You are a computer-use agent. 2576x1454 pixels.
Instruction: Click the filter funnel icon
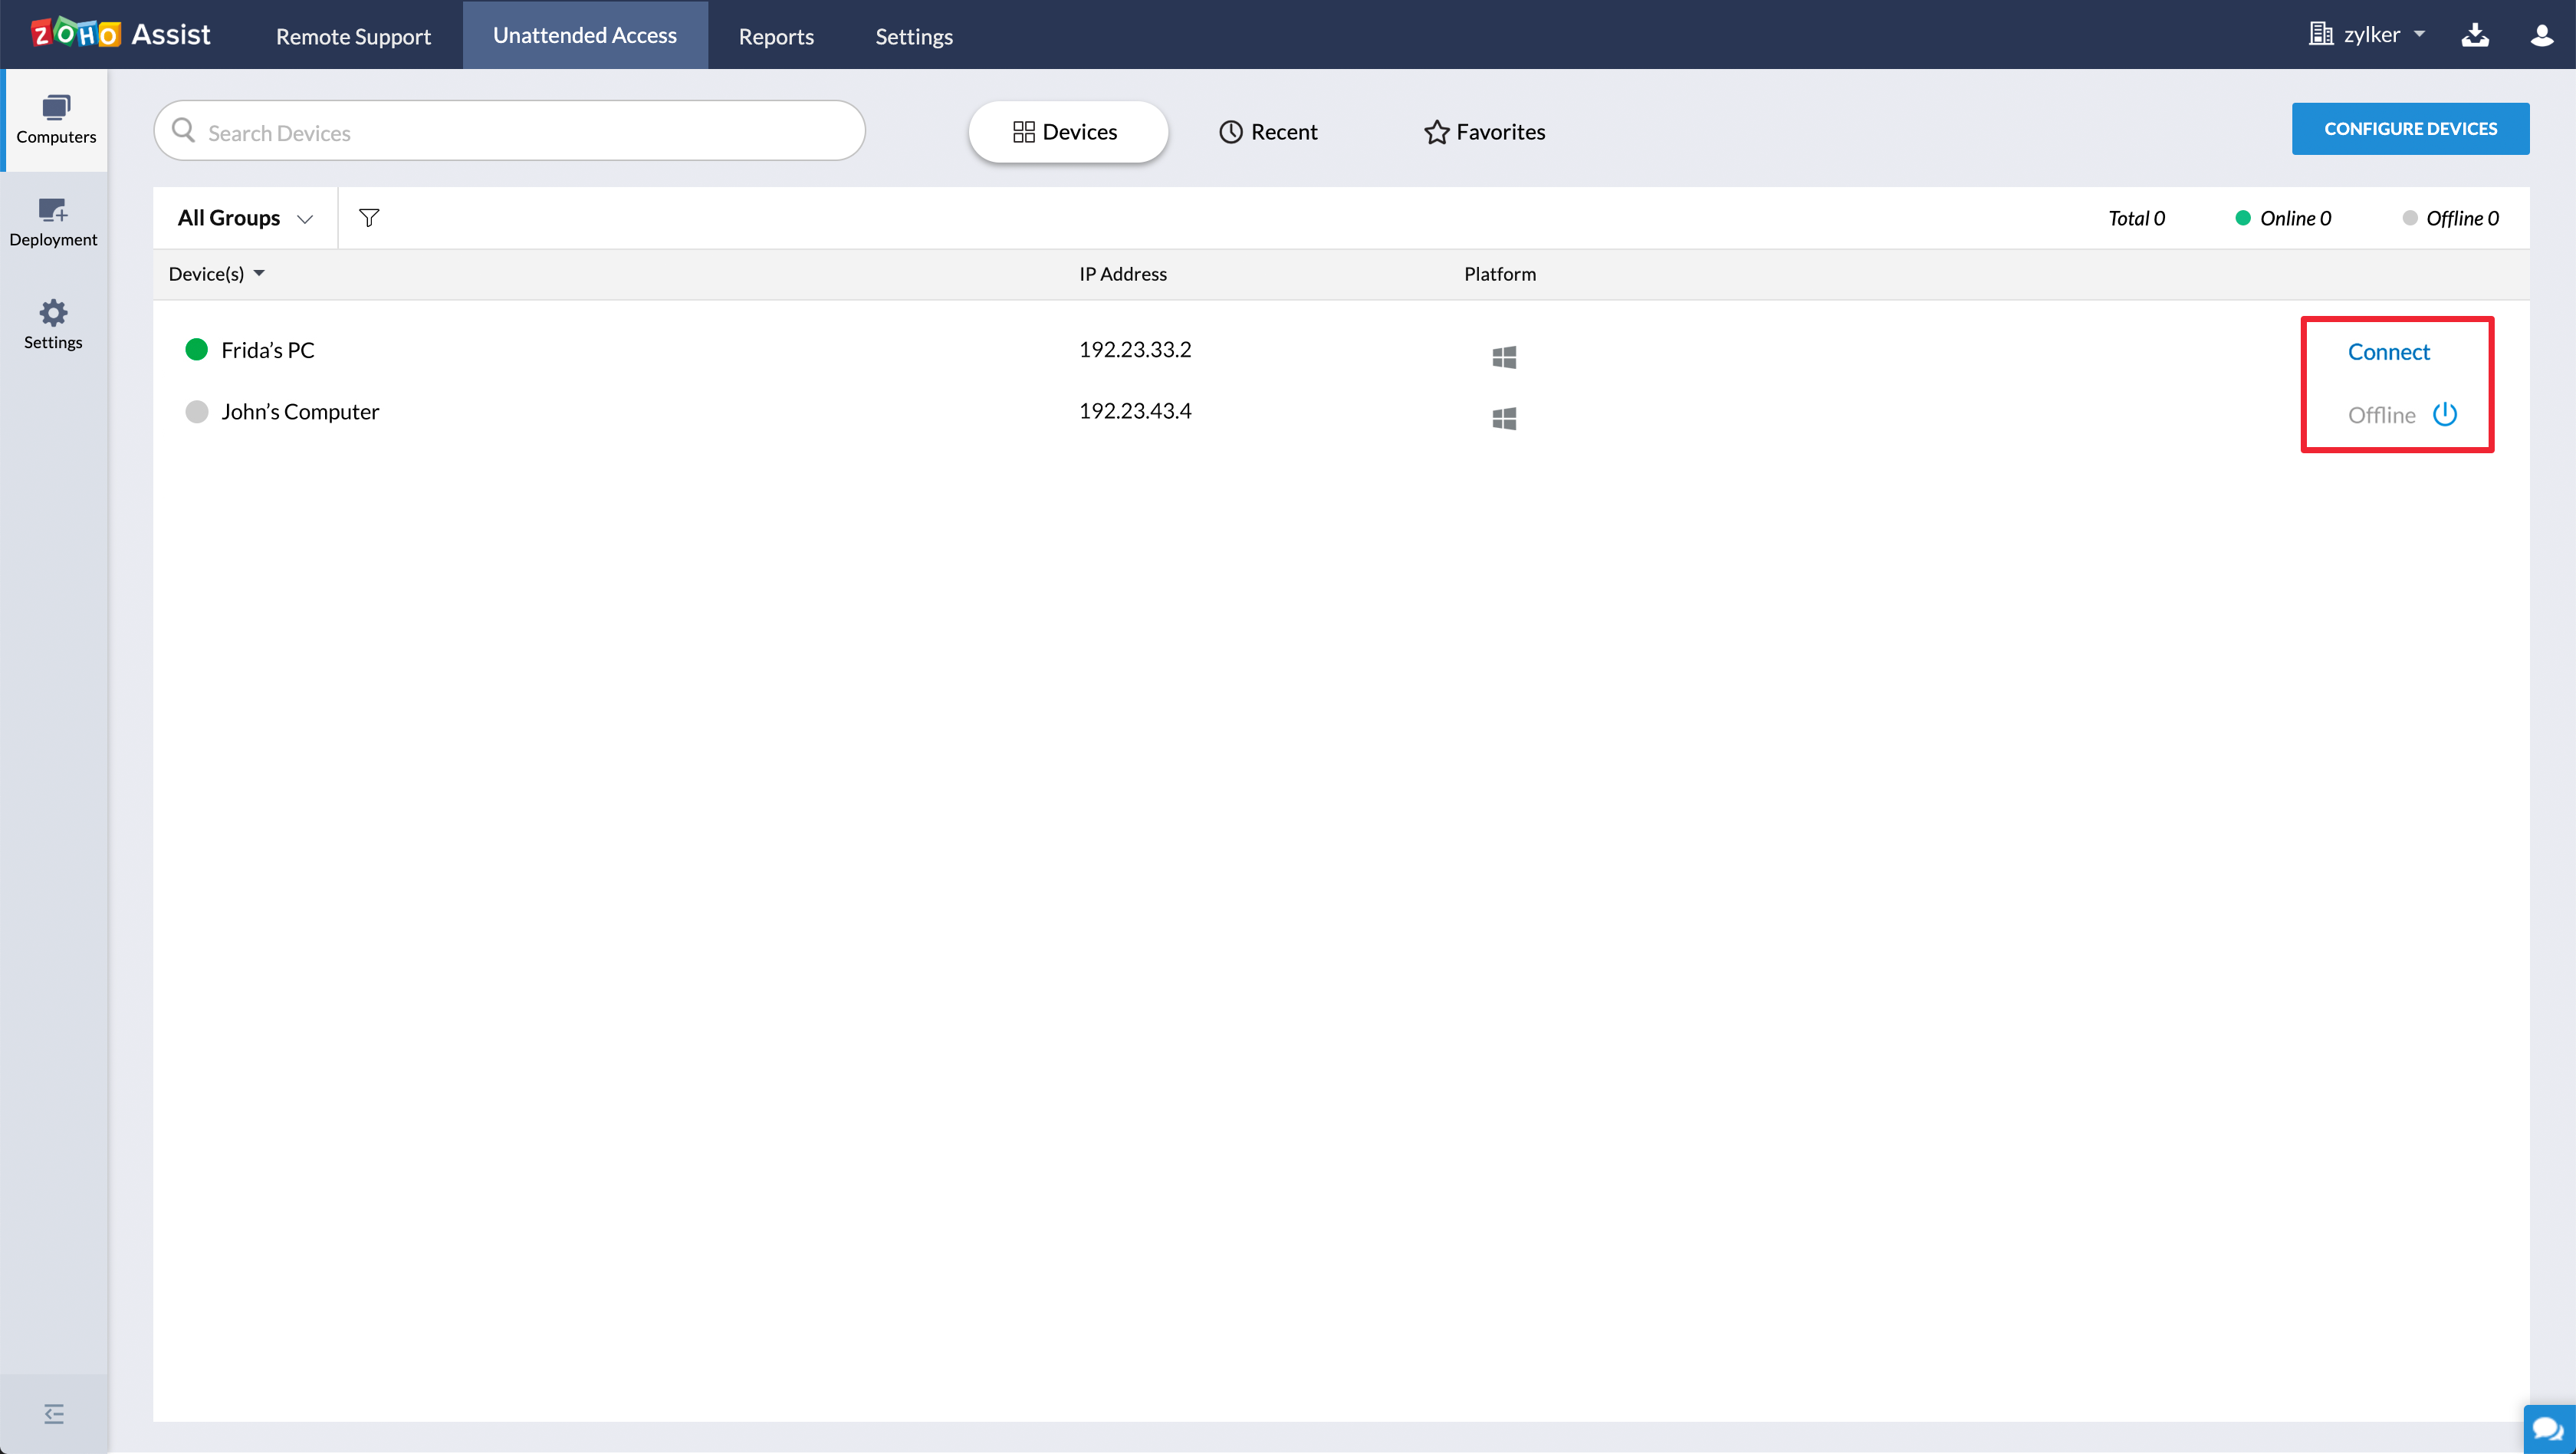click(369, 218)
